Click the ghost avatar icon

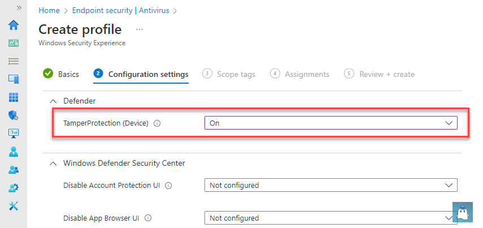tap(462, 212)
